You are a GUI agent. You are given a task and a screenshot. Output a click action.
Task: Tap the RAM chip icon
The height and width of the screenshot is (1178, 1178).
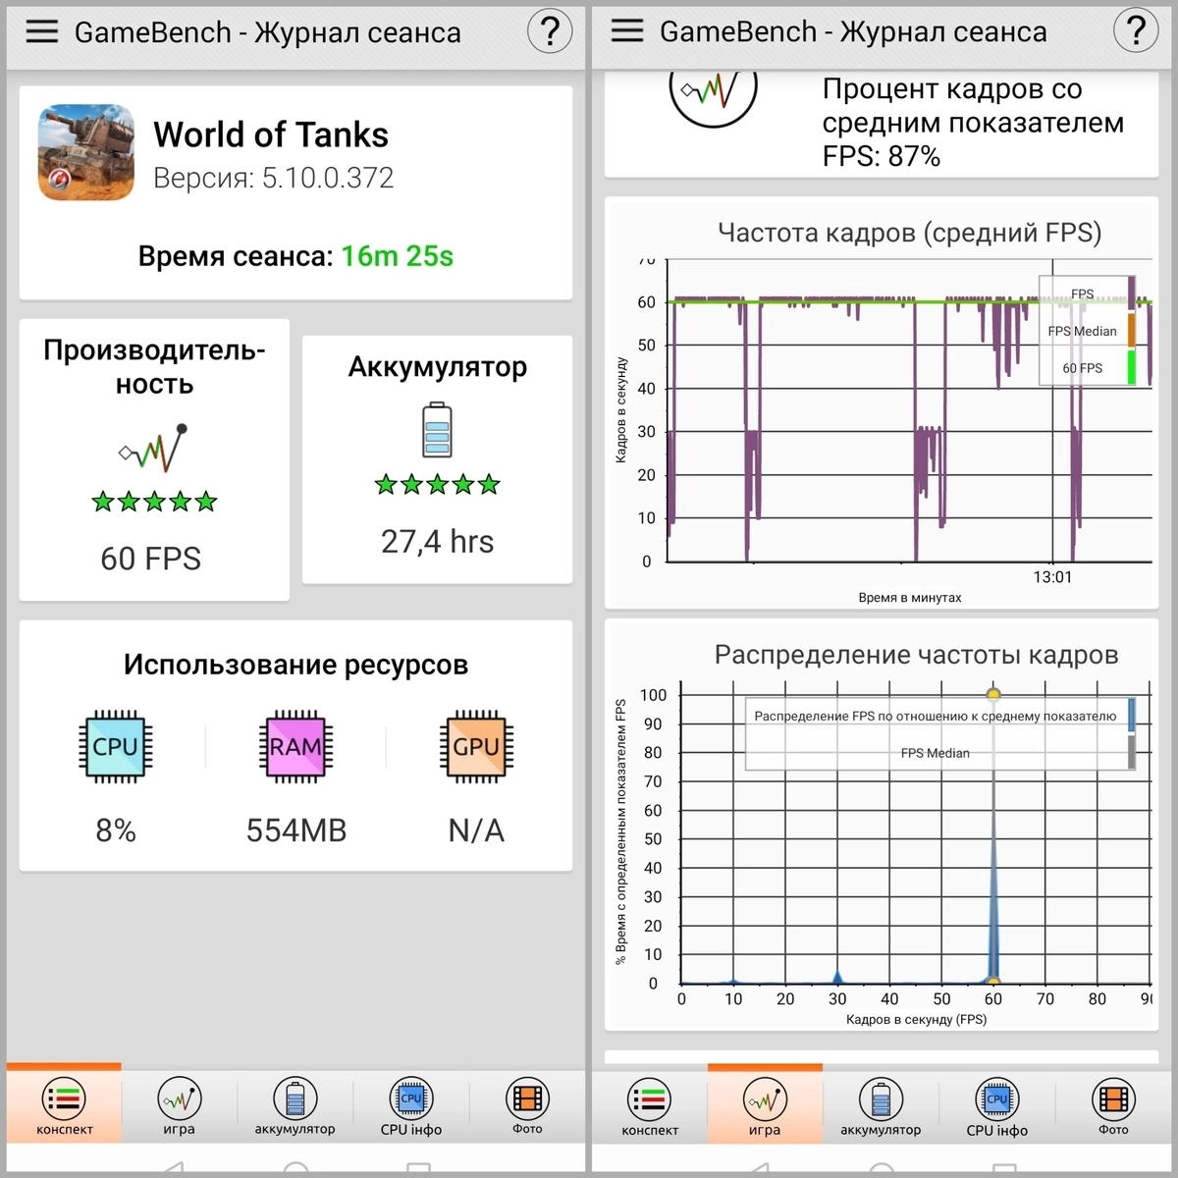tap(295, 746)
